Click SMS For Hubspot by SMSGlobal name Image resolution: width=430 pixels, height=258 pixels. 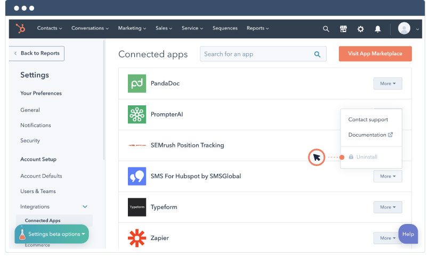coord(196,176)
